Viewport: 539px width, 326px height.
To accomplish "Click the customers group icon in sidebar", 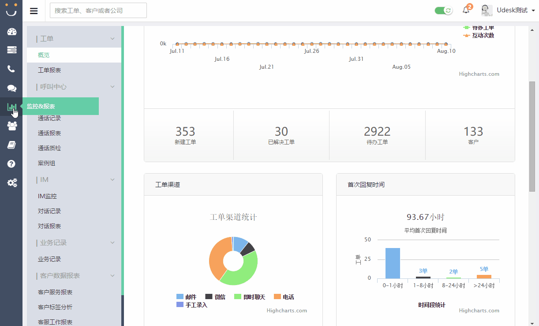I will (12, 126).
